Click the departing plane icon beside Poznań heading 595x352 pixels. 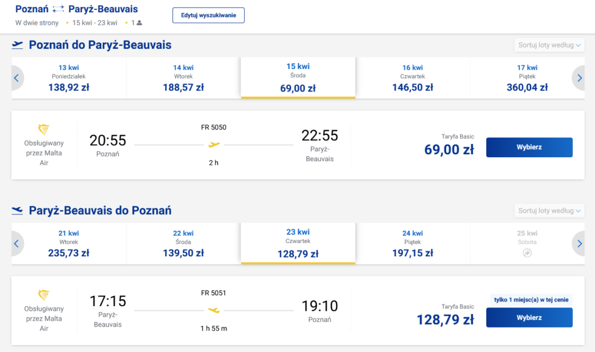(17, 45)
